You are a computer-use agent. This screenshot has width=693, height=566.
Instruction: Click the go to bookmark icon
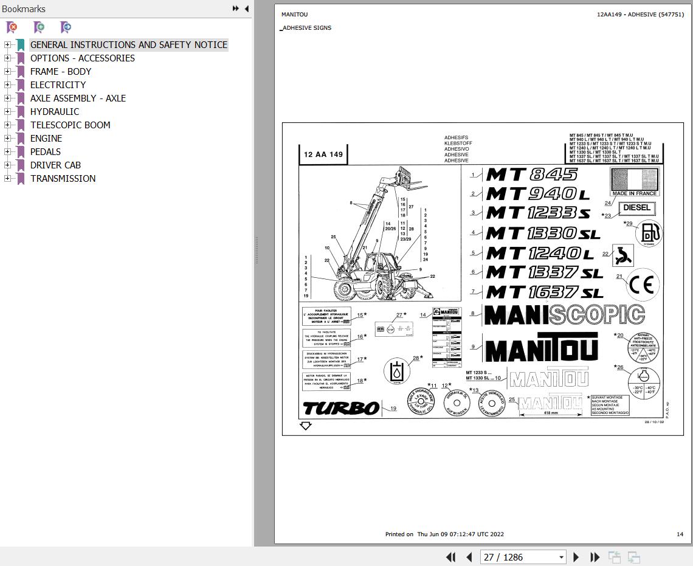[66, 27]
